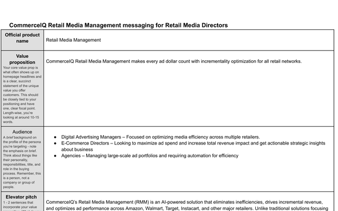
Task: Select the 'Official product name' row label
Action: (x=22, y=38)
